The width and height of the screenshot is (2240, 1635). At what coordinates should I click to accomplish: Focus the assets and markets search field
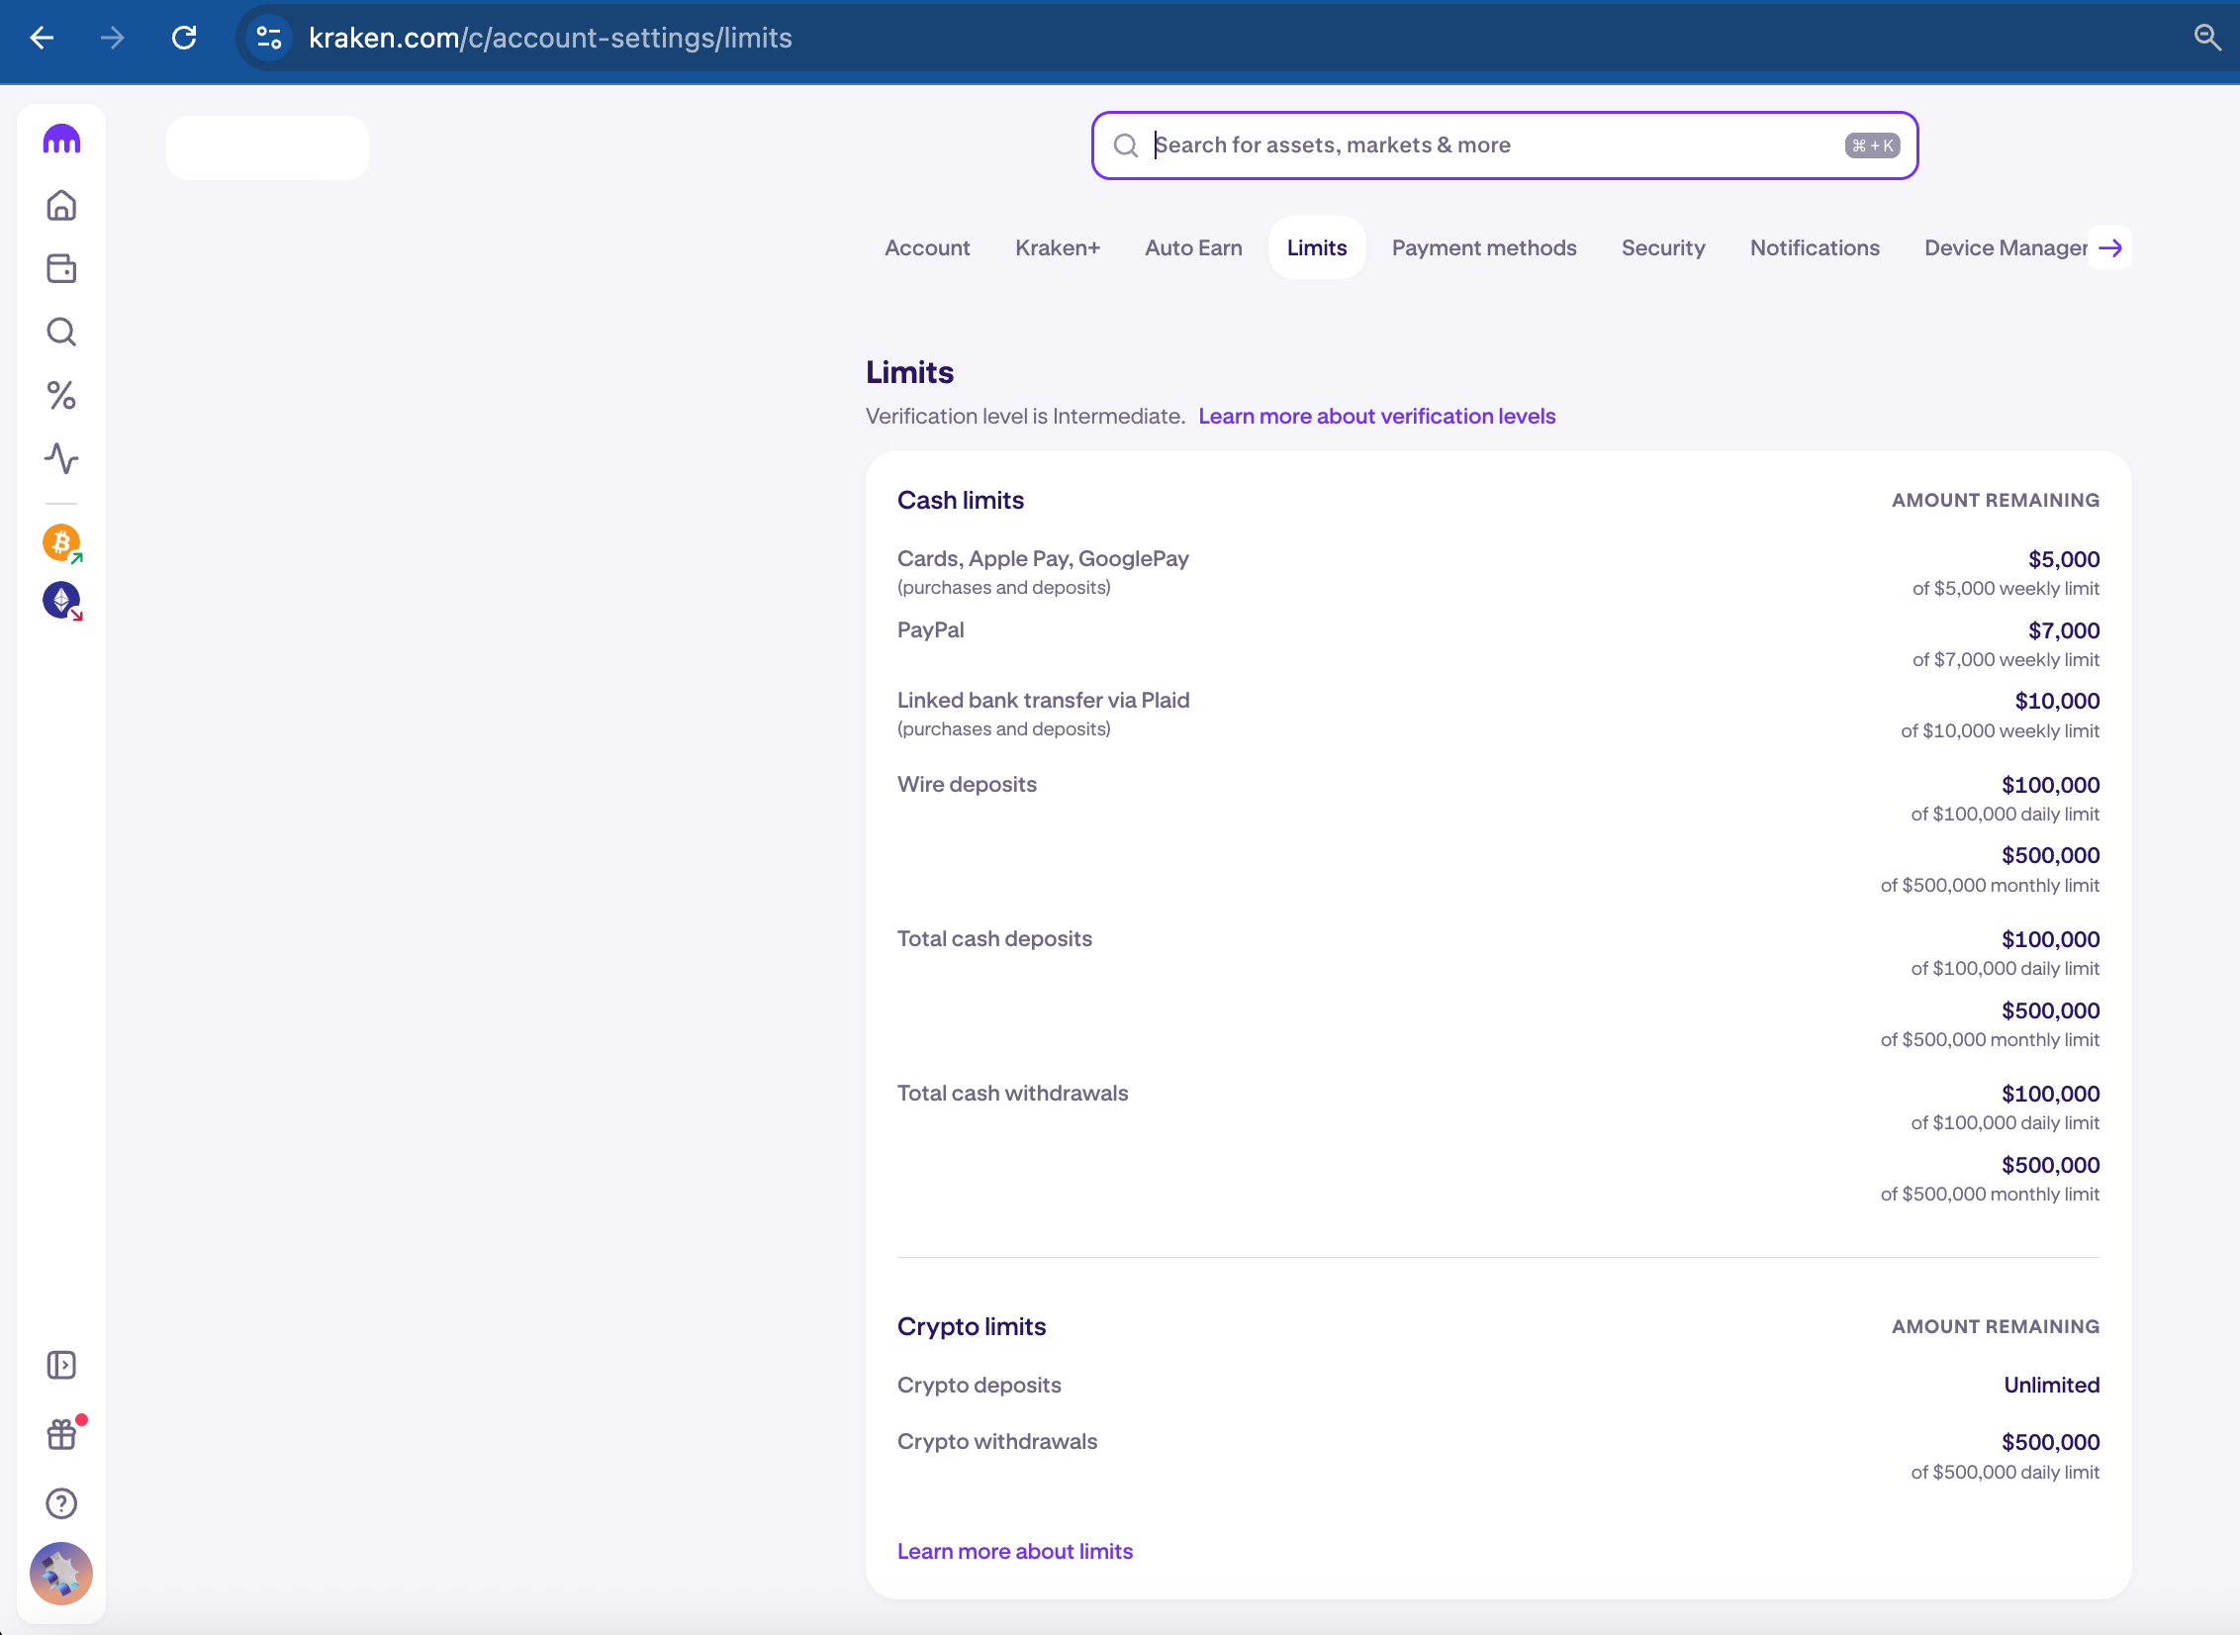pos(1484,145)
